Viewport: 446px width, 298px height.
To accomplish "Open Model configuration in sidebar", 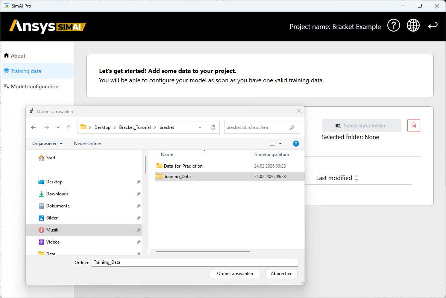I will tap(35, 86).
